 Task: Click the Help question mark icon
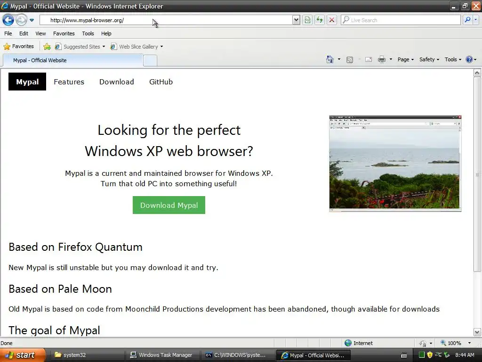(469, 59)
